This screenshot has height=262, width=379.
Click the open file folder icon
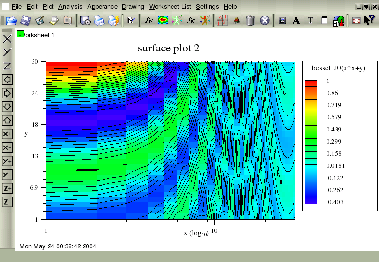click(11, 21)
